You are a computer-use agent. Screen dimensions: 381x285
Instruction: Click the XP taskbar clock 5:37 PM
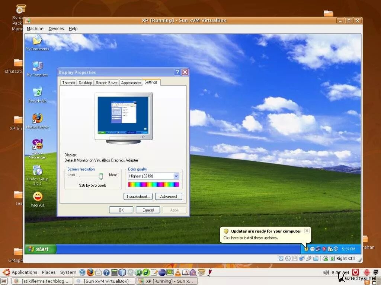[348, 249]
